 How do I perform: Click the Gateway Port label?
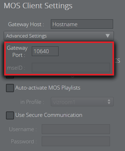tap(17, 51)
